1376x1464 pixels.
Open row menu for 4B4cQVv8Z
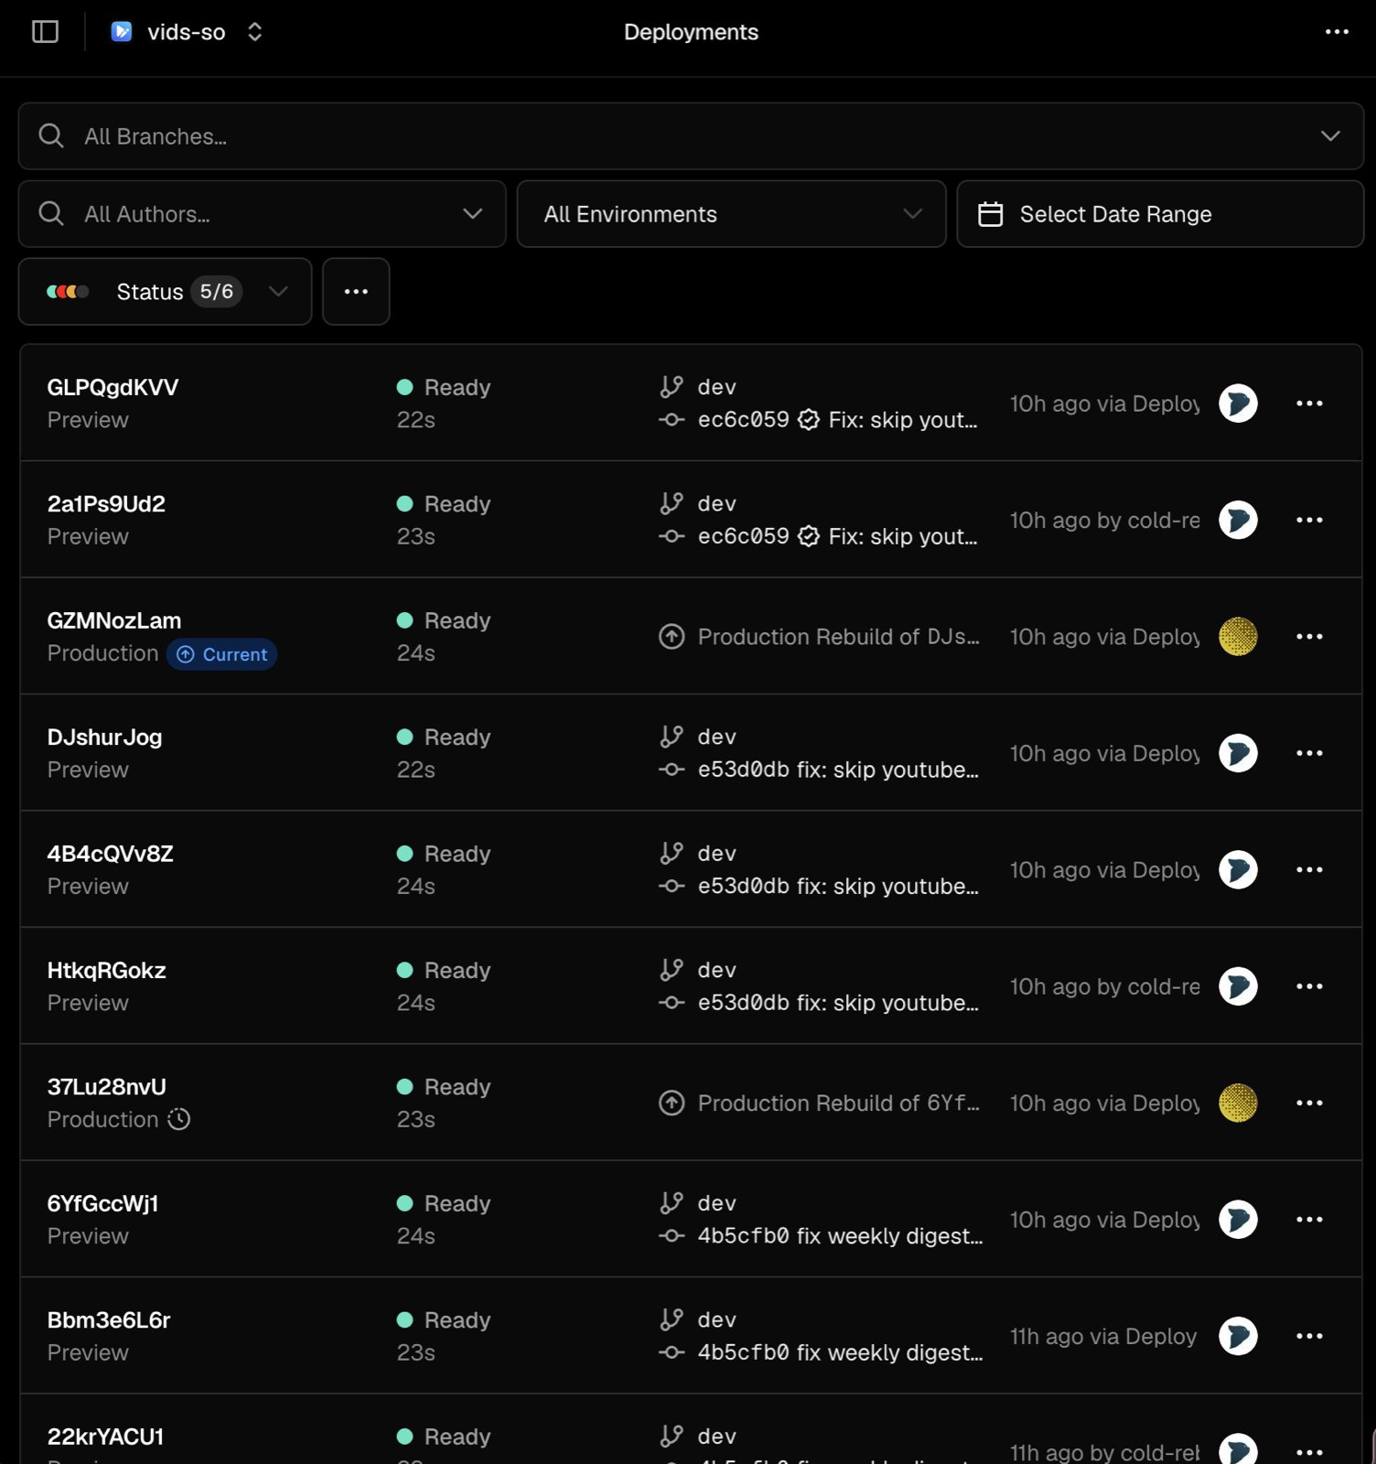point(1309,870)
